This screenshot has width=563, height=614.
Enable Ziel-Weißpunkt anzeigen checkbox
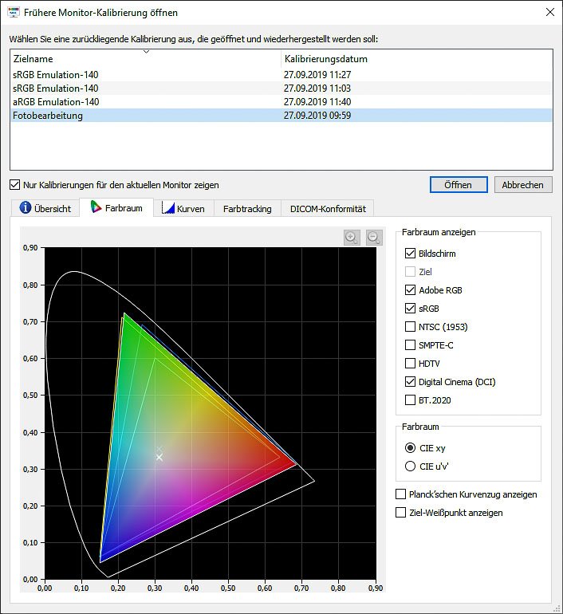point(400,513)
